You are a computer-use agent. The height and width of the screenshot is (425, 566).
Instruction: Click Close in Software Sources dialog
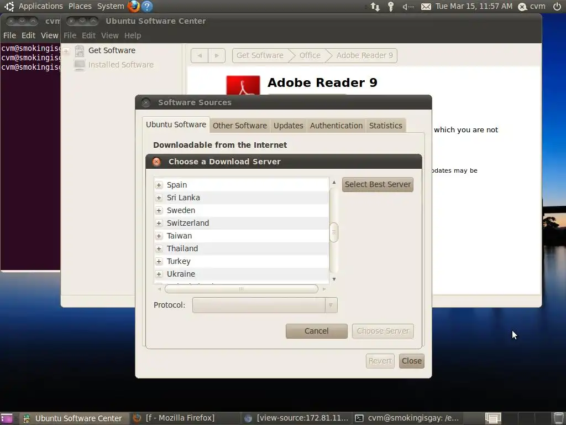click(x=411, y=361)
